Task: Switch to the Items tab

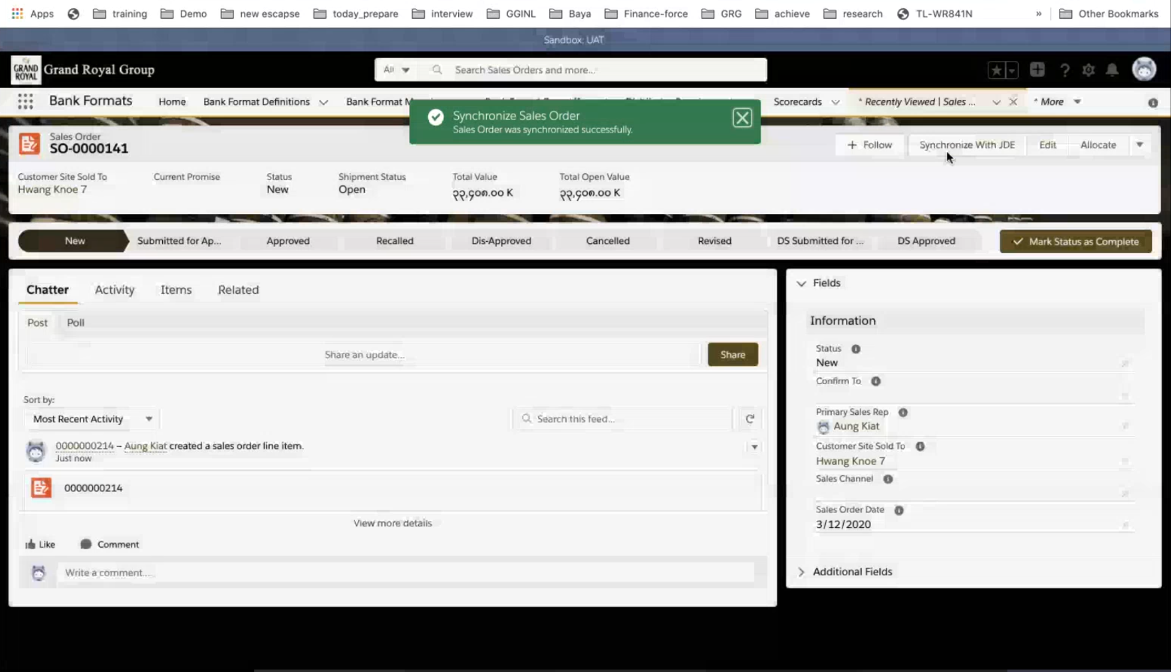Action: coord(176,289)
